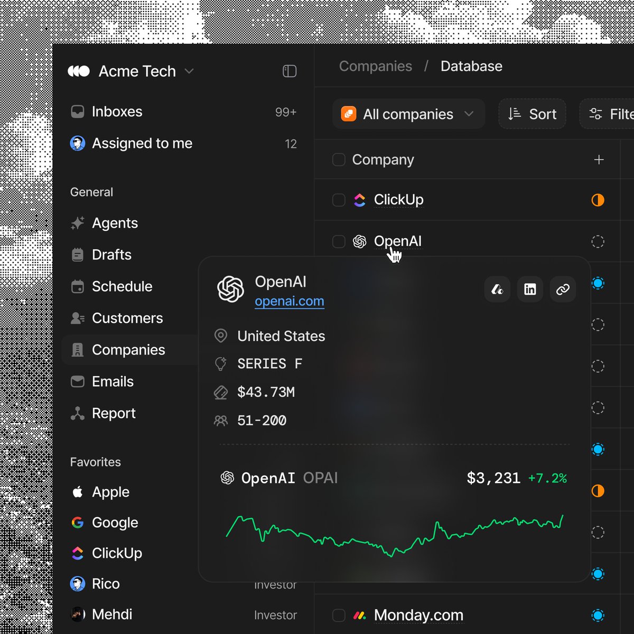Click Monday.com's blue status indicator
Image resolution: width=634 pixels, height=634 pixels.
(598, 615)
